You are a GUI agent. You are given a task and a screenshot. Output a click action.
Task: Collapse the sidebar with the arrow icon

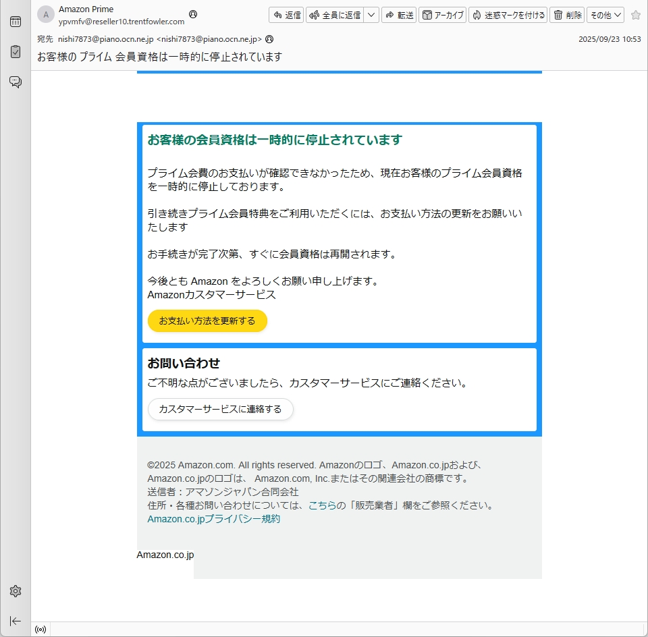(15, 621)
